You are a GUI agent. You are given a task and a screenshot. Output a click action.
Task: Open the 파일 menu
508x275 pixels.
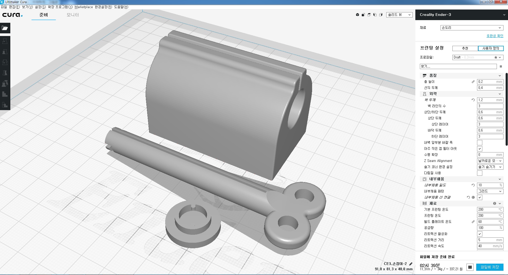[x=4, y=7]
